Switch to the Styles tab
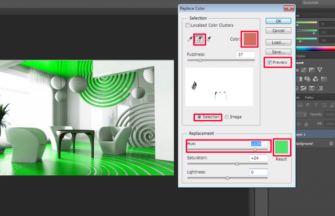The width and height of the screenshot is (335, 216). click(x=301, y=56)
